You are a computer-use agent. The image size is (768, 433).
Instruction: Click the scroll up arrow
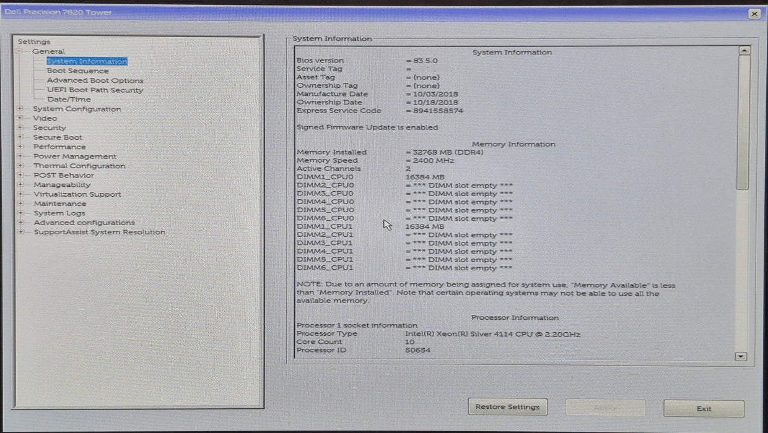click(744, 51)
